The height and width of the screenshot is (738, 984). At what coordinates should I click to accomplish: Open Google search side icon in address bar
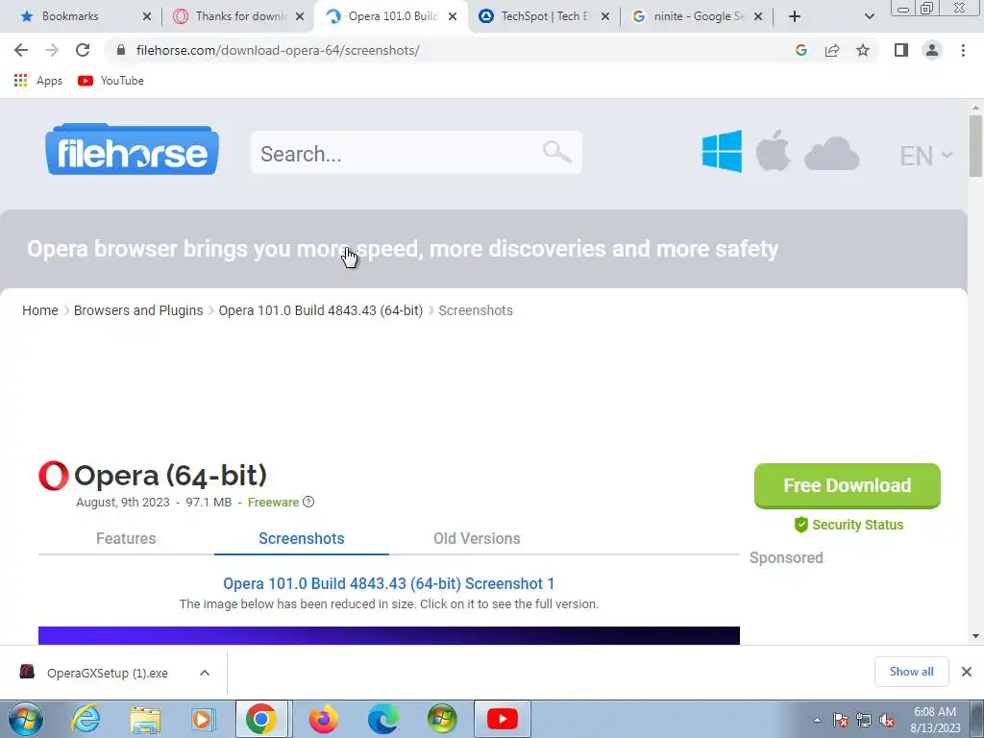click(x=800, y=50)
